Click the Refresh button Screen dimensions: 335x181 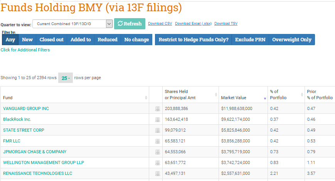click(x=130, y=24)
